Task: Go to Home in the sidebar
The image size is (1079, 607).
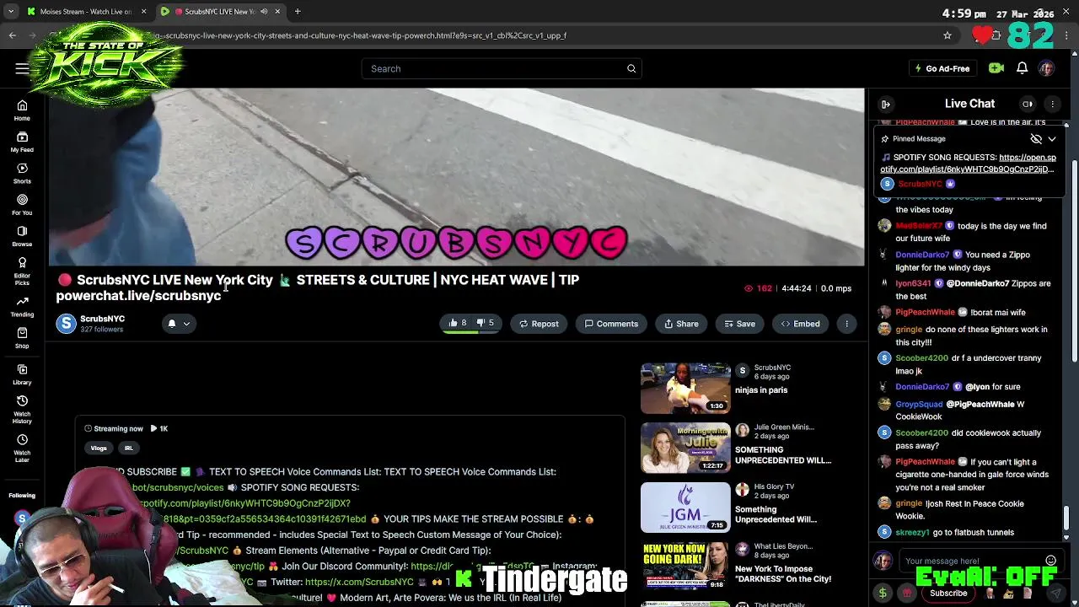Action: coord(22,110)
